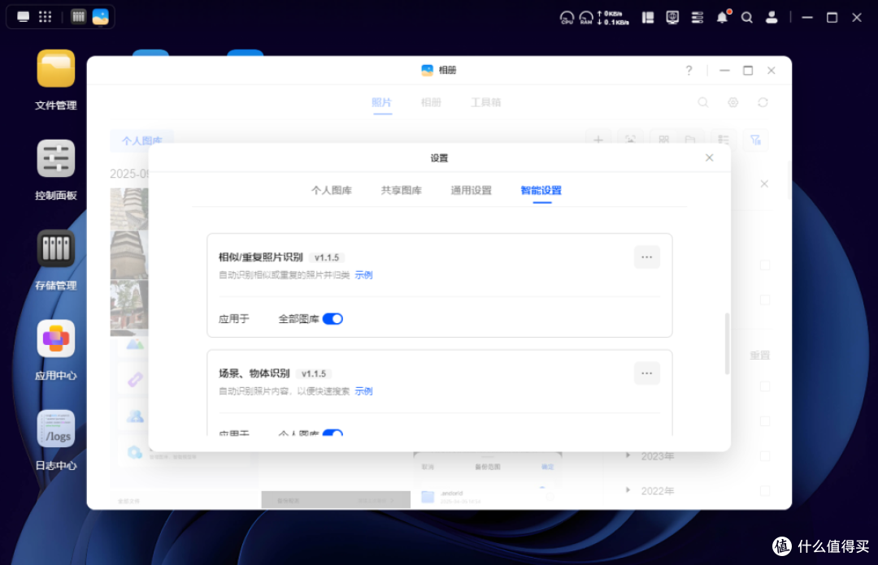Open the notifications bell

[723, 17]
